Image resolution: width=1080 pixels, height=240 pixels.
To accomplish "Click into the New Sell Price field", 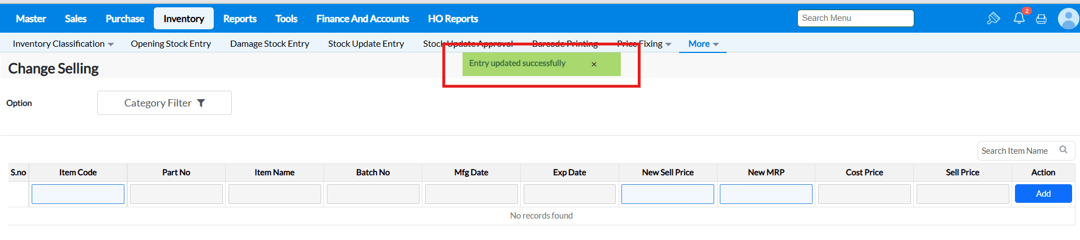I will 667,194.
